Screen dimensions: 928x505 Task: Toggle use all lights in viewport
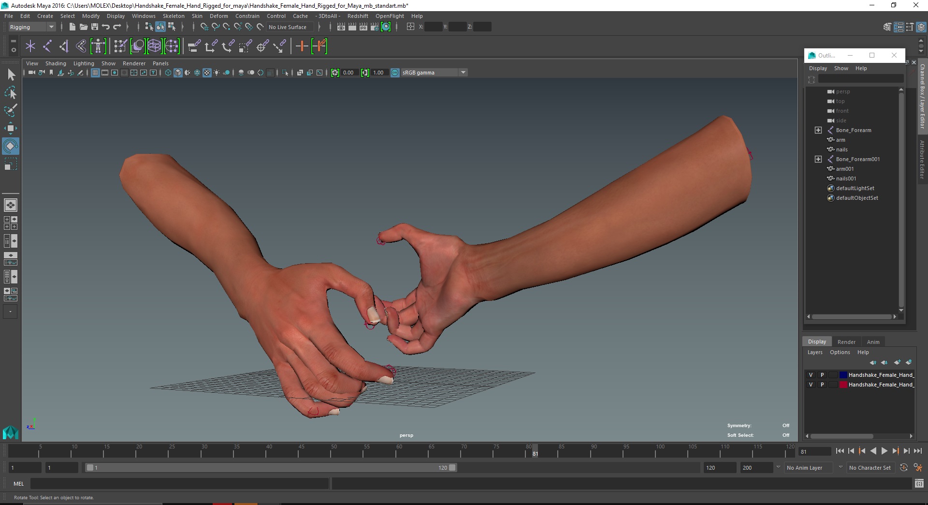(x=217, y=73)
